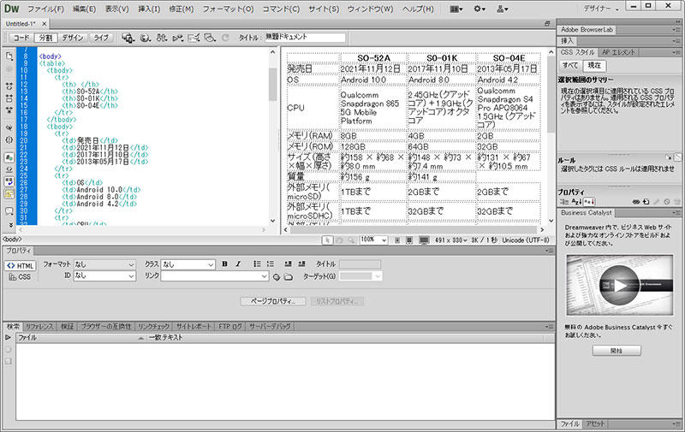Click the design view horizontal scrollbar

(x=414, y=229)
